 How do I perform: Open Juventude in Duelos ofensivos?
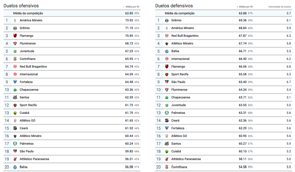27,51
